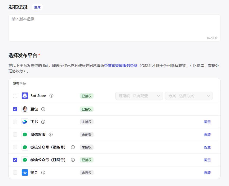Click 配置 for 微信公众号（服务号）
The width and height of the screenshot is (229, 186).
[207, 147]
